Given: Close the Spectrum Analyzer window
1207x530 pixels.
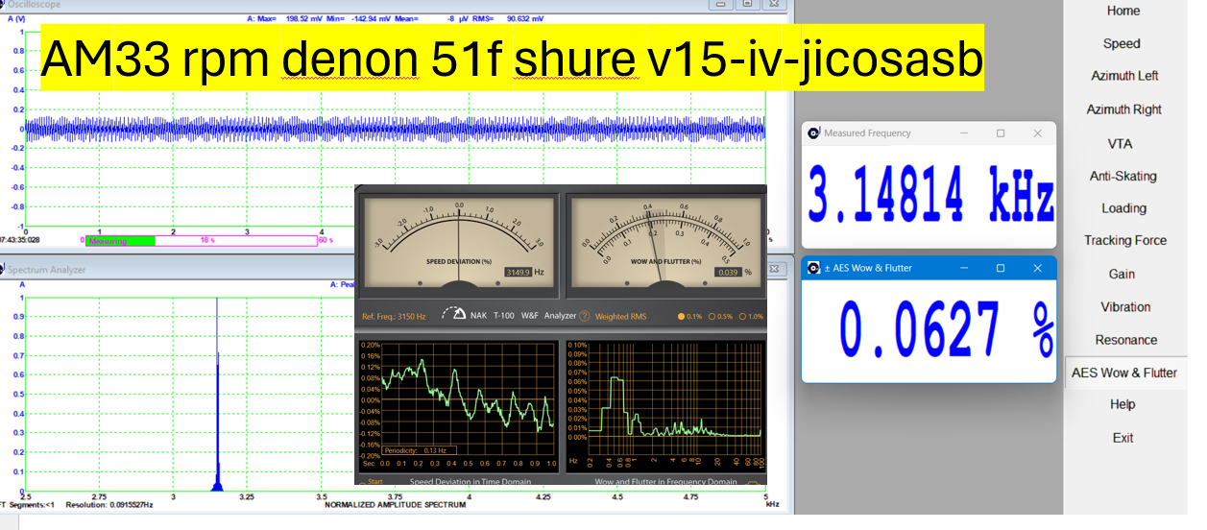Looking at the screenshot, I should pyautogui.click(x=773, y=270).
